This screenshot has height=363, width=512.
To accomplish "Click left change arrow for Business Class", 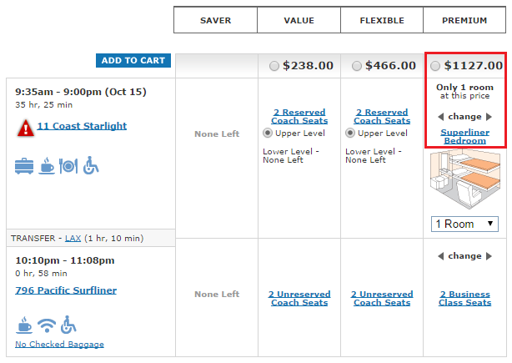I will click(x=440, y=256).
